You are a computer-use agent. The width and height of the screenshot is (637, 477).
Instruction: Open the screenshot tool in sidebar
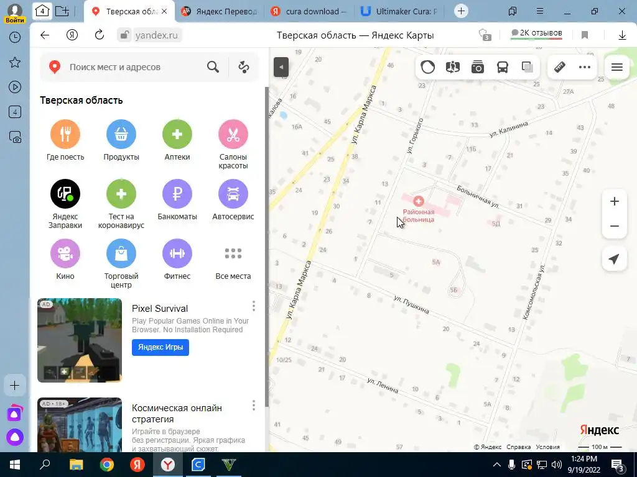pyautogui.click(x=15, y=137)
